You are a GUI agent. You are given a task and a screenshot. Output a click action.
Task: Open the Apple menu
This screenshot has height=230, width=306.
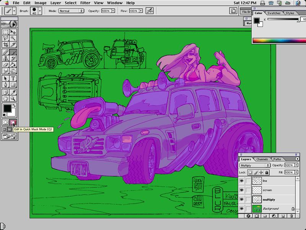click(7, 3)
